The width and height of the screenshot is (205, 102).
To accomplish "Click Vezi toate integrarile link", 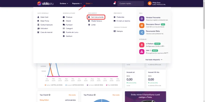I will click(154, 59).
